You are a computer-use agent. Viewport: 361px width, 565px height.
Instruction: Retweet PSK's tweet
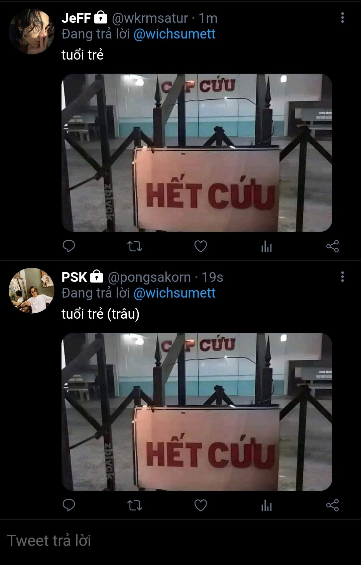(x=135, y=505)
